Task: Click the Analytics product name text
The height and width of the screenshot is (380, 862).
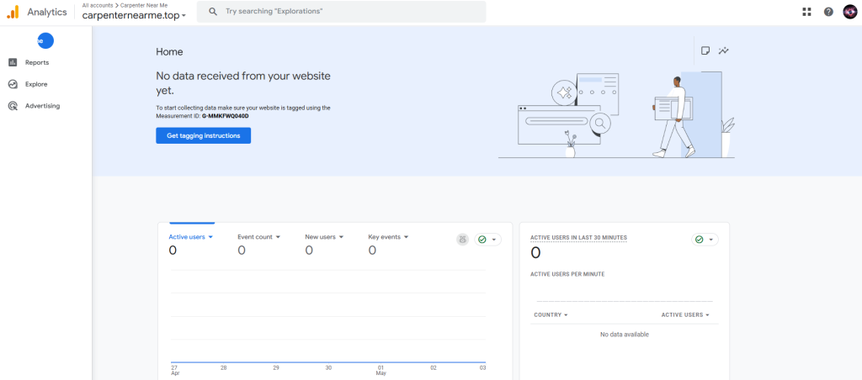Action: [x=47, y=12]
